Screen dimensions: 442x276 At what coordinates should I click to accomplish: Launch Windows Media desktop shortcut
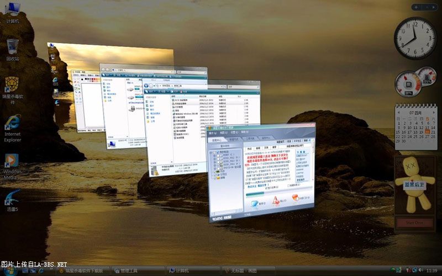click(12, 161)
